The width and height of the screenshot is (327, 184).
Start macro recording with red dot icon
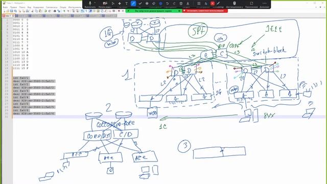click(x=119, y=11)
